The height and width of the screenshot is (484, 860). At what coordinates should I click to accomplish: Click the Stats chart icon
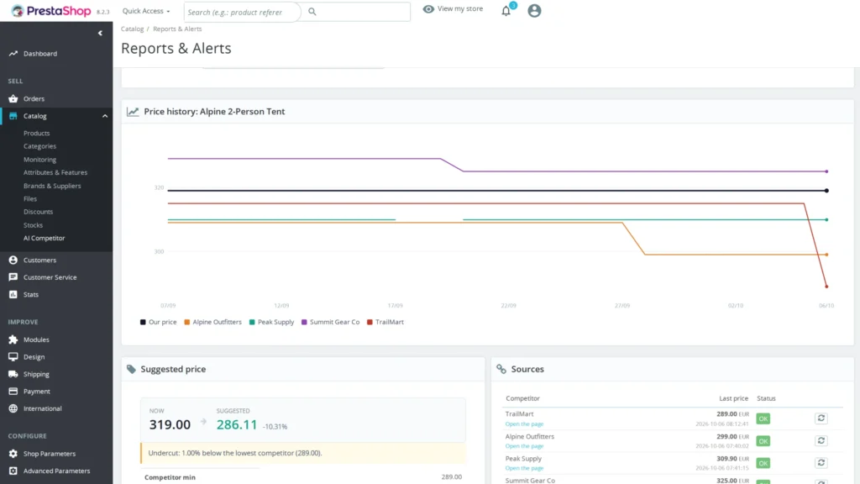pos(13,295)
